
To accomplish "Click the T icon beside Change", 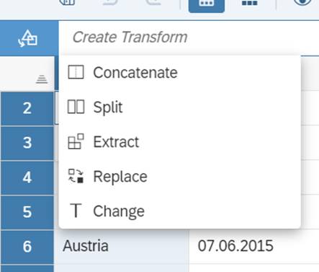I will pos(76,211).
